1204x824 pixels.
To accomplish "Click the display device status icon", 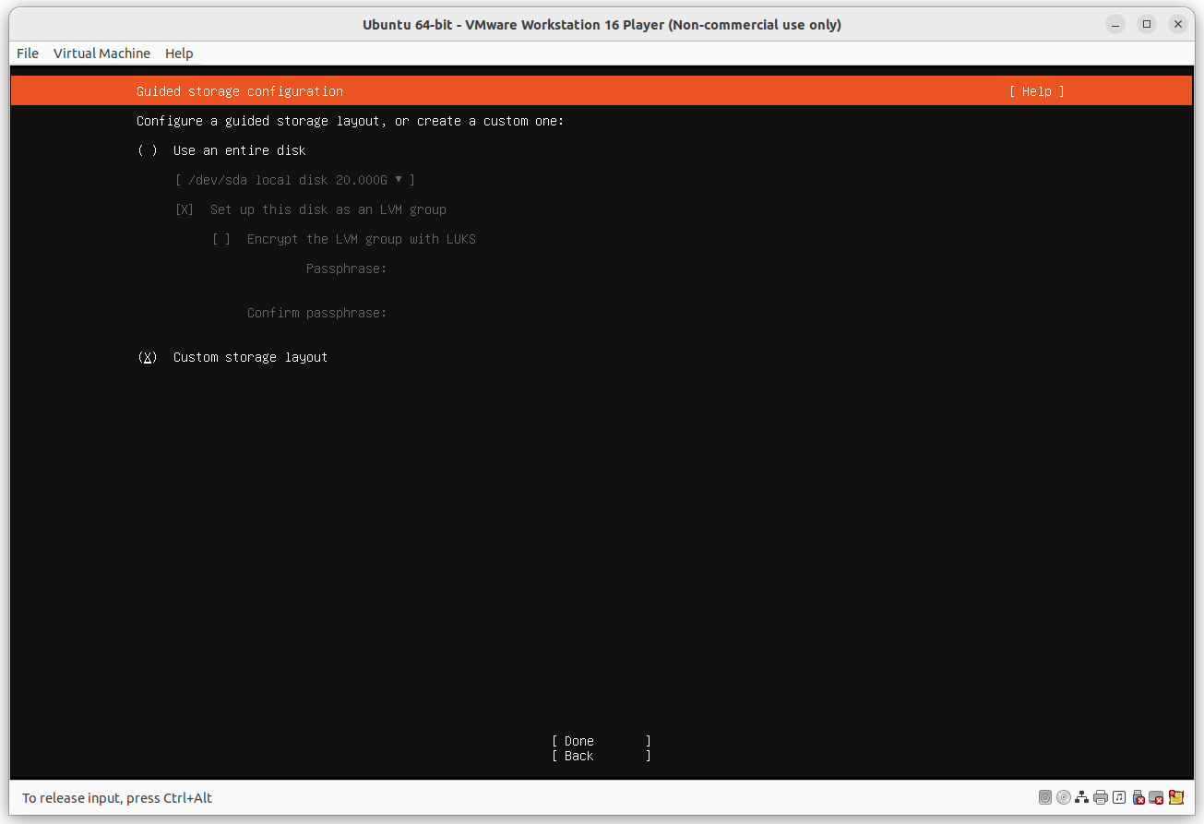I will 1156,797.
